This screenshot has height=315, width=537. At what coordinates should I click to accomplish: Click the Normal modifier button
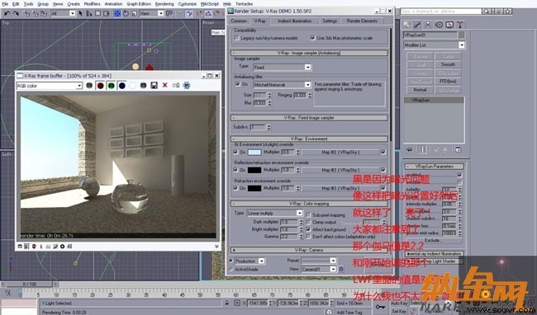tap(420, 90)
